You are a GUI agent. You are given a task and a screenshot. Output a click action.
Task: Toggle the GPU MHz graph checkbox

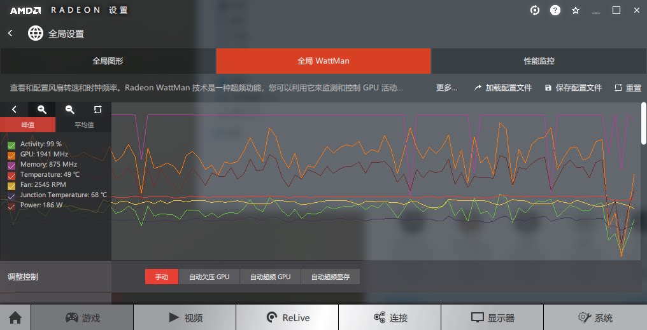11,155
